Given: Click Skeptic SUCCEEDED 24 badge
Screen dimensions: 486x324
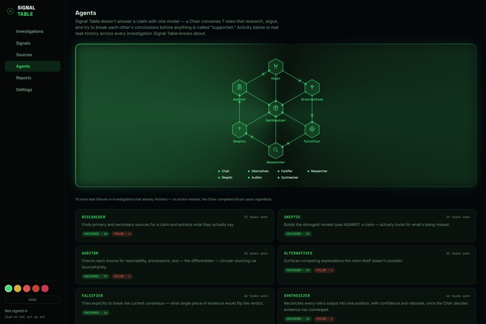Looking at the screenshot, I should pyautogui.click(x=298, y=234).
